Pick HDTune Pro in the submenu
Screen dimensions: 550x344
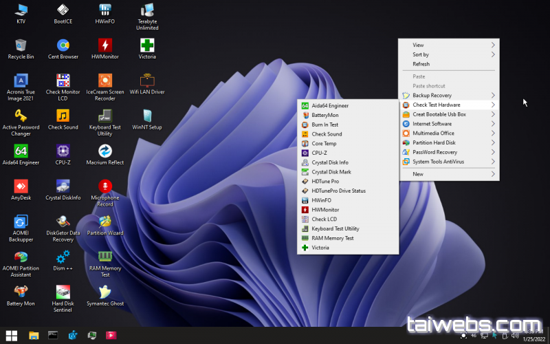point(325,181)
